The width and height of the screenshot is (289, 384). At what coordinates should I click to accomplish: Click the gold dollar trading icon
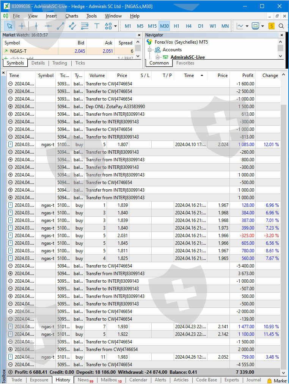271,26
